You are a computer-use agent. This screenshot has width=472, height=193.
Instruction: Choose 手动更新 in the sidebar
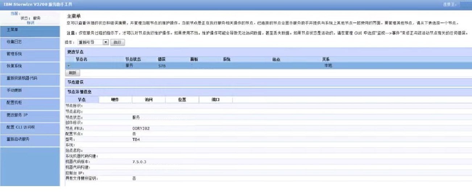point(30,91)
